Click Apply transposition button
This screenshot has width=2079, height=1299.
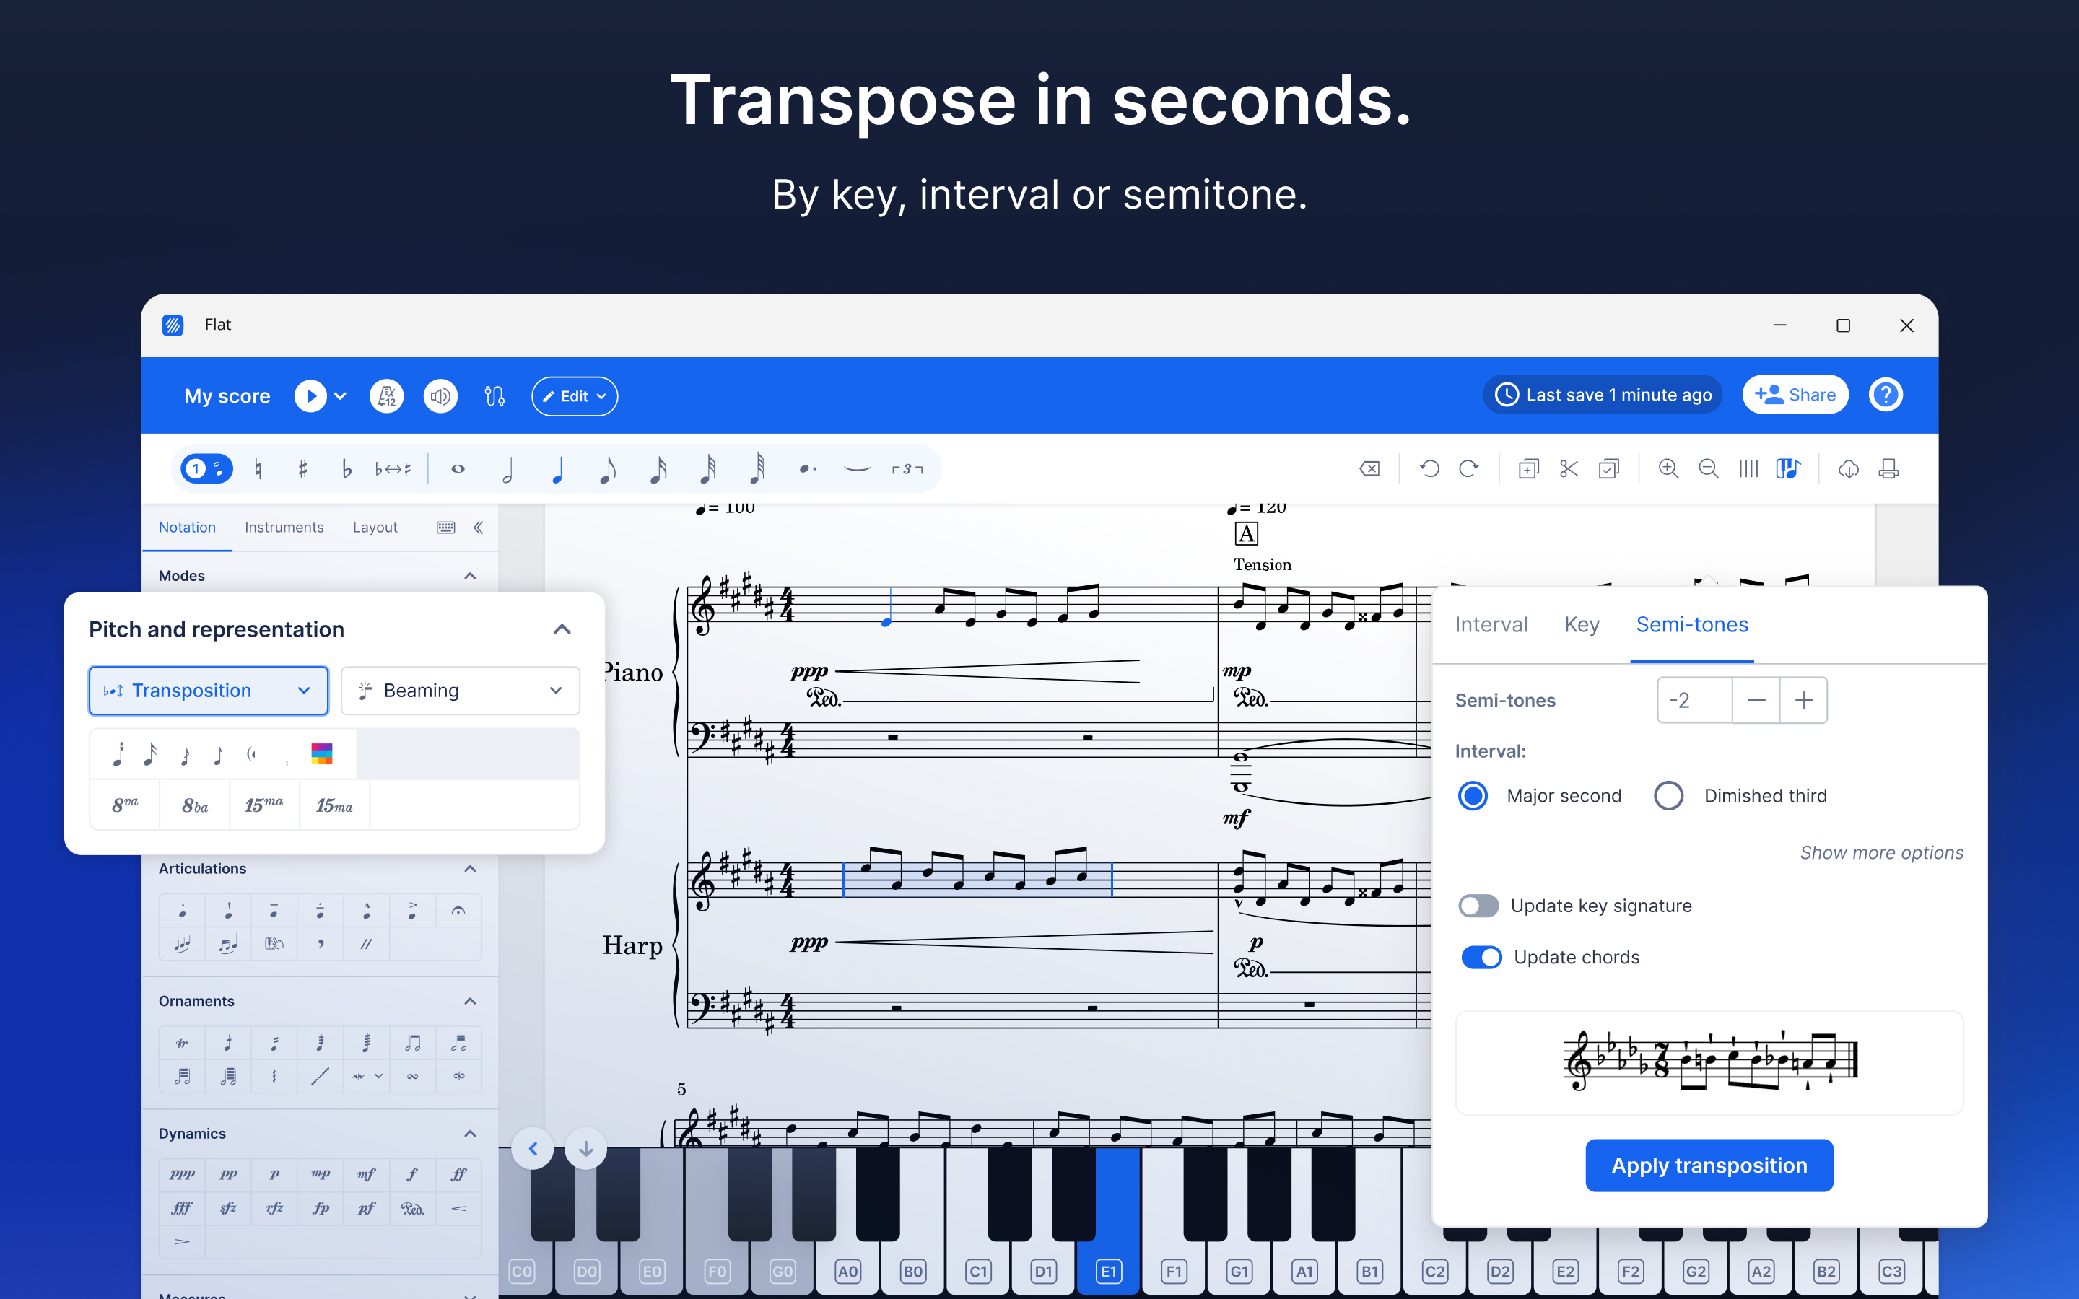point(1709,1165)
